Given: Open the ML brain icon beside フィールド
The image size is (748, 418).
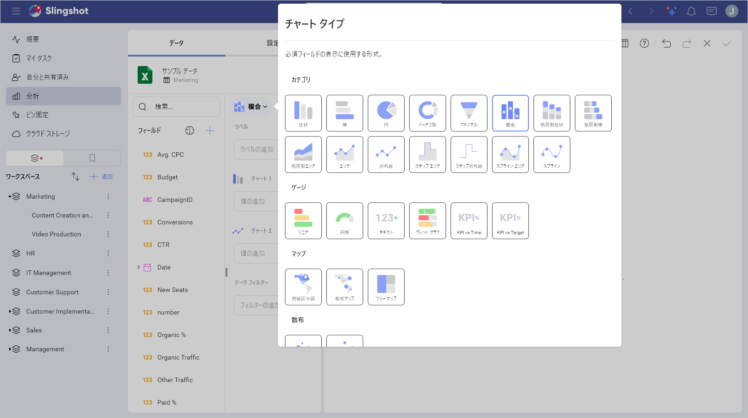Looking at the screenshot, I should (x=190, y=131).
